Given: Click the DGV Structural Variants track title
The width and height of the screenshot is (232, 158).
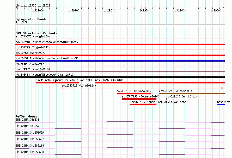Looking at the screenshot, I should (36, 33).
